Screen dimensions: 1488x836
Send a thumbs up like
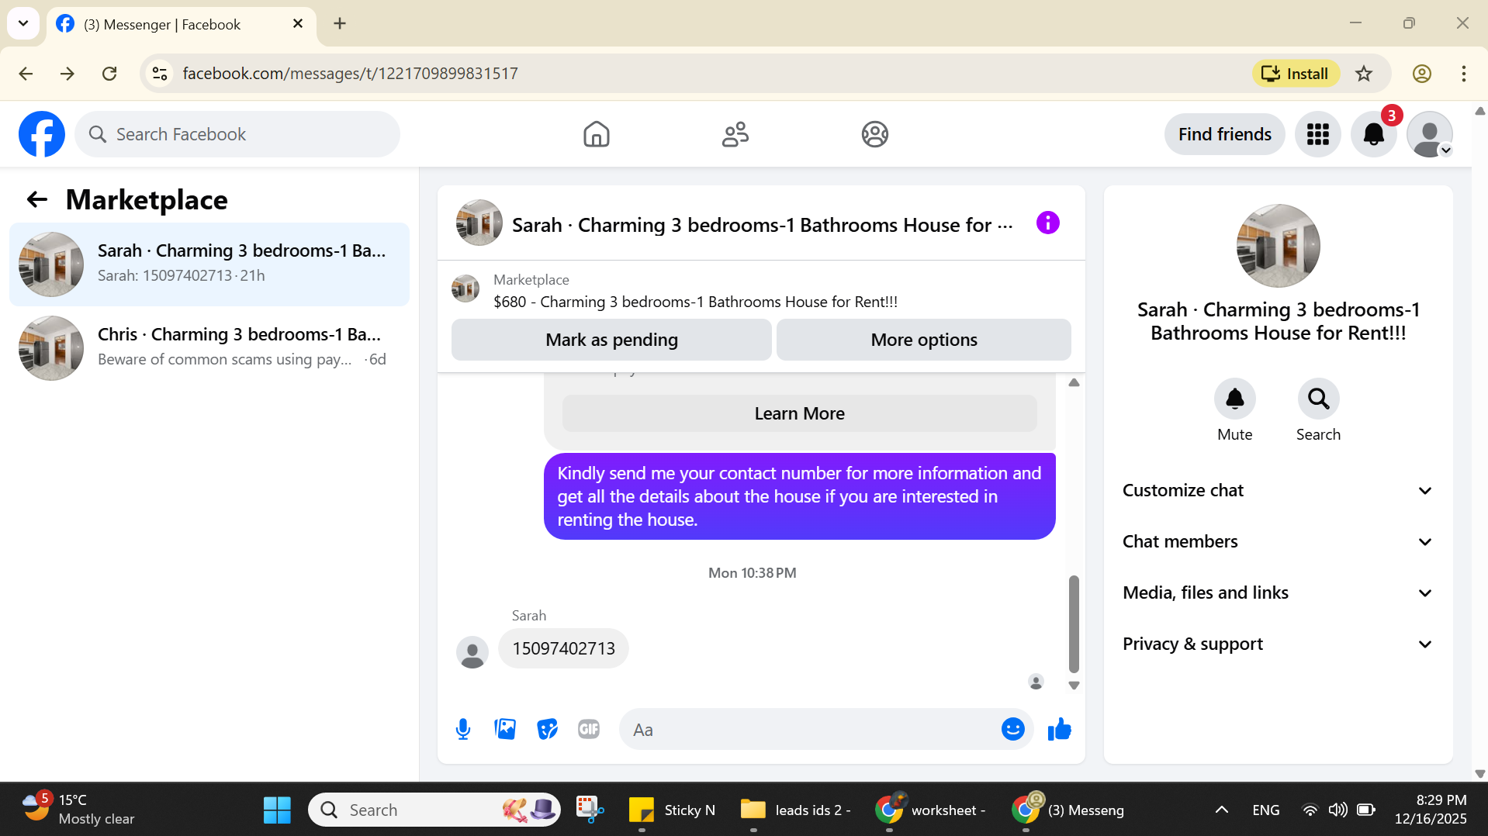click(1059, 729)
